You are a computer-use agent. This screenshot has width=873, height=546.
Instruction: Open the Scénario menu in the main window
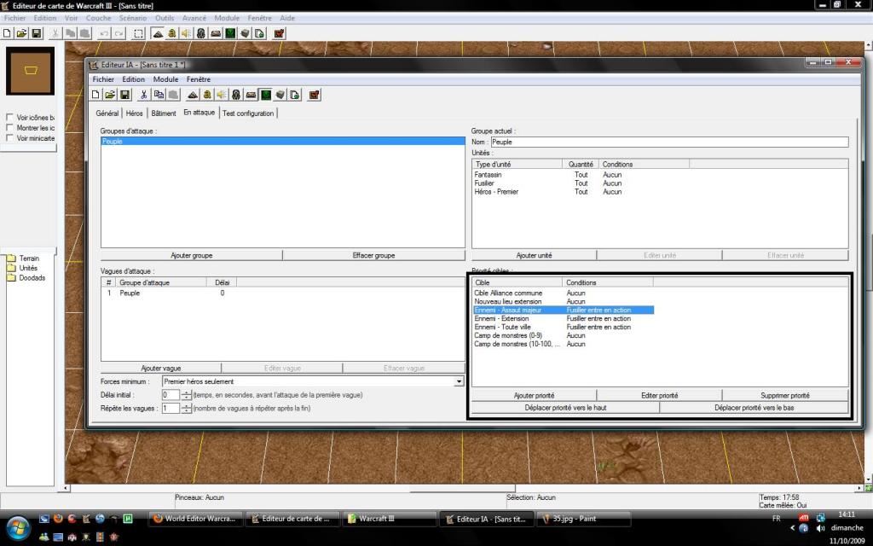(x=132, y=18)
